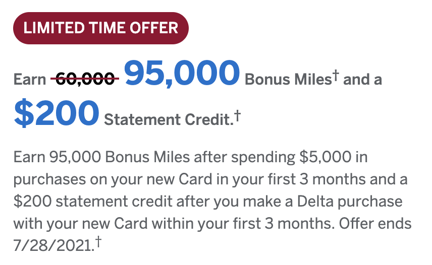Click the crossed-out 60,000 miles figure
This screenshot has height=265, width=432.
[85, 79]
